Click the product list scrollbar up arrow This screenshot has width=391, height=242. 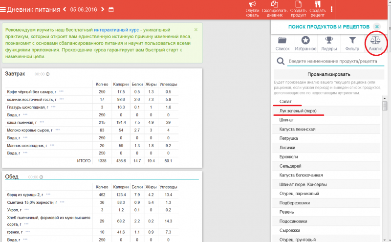385,99
